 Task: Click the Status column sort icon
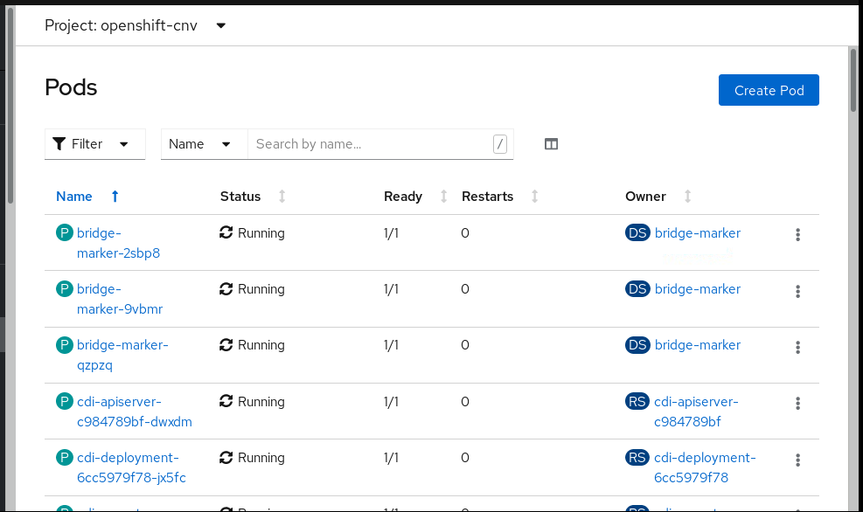click(282, 197)
